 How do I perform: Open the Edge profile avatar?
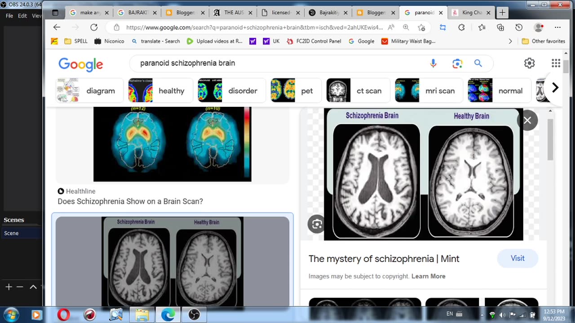539,27
